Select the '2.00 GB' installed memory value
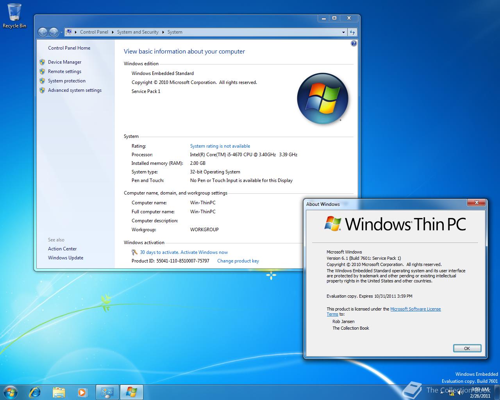 point(198,163)
